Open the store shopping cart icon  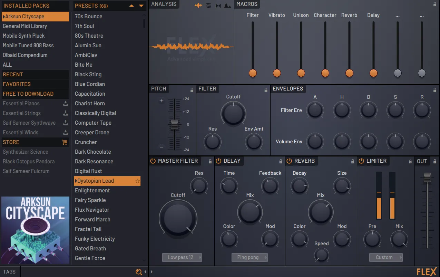[x=64, y=142]
